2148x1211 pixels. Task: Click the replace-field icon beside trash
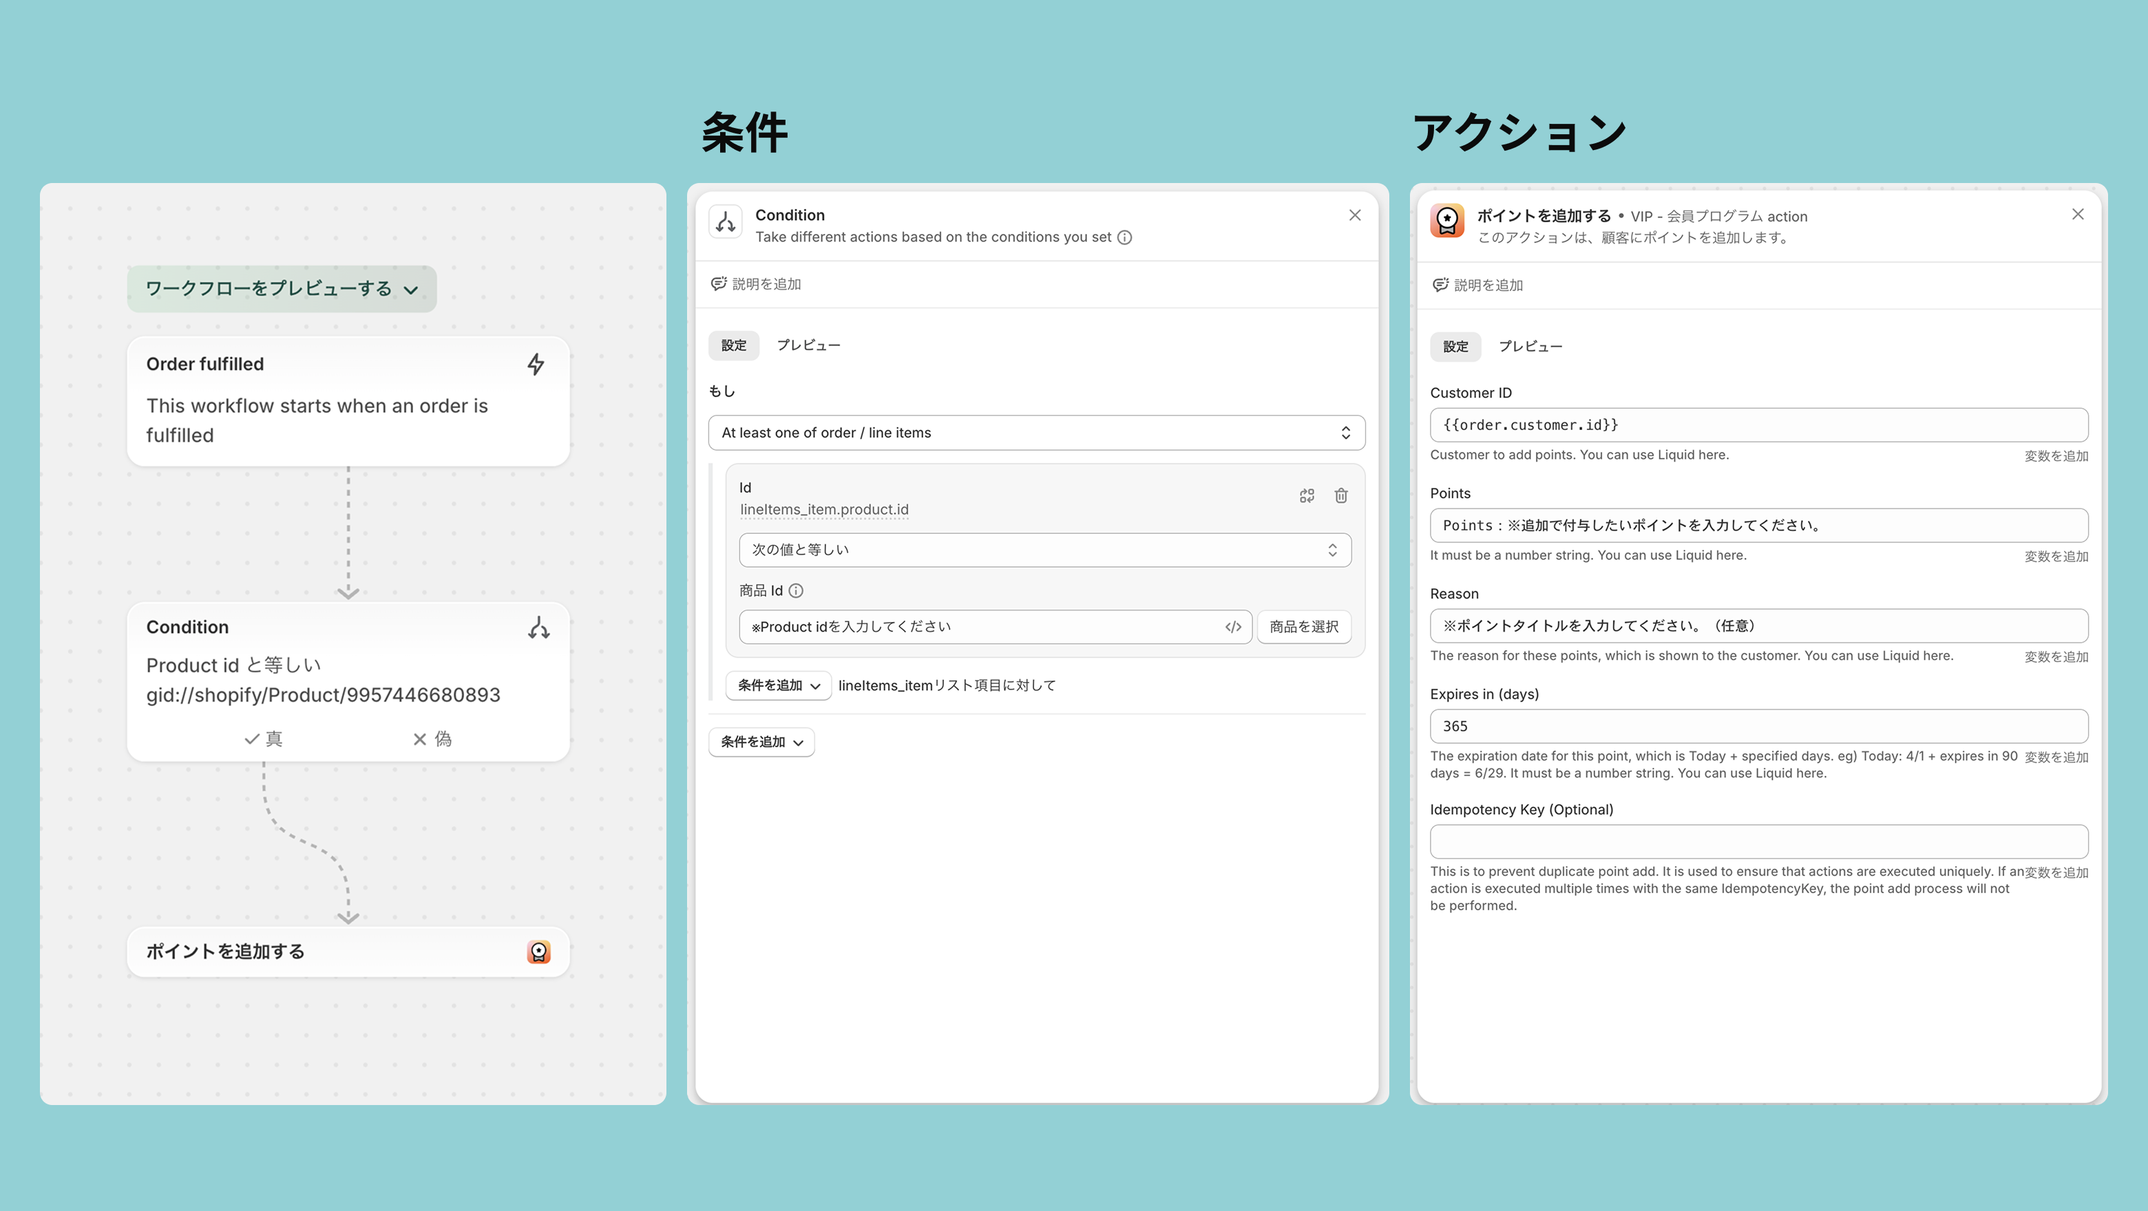(1307, 496)
